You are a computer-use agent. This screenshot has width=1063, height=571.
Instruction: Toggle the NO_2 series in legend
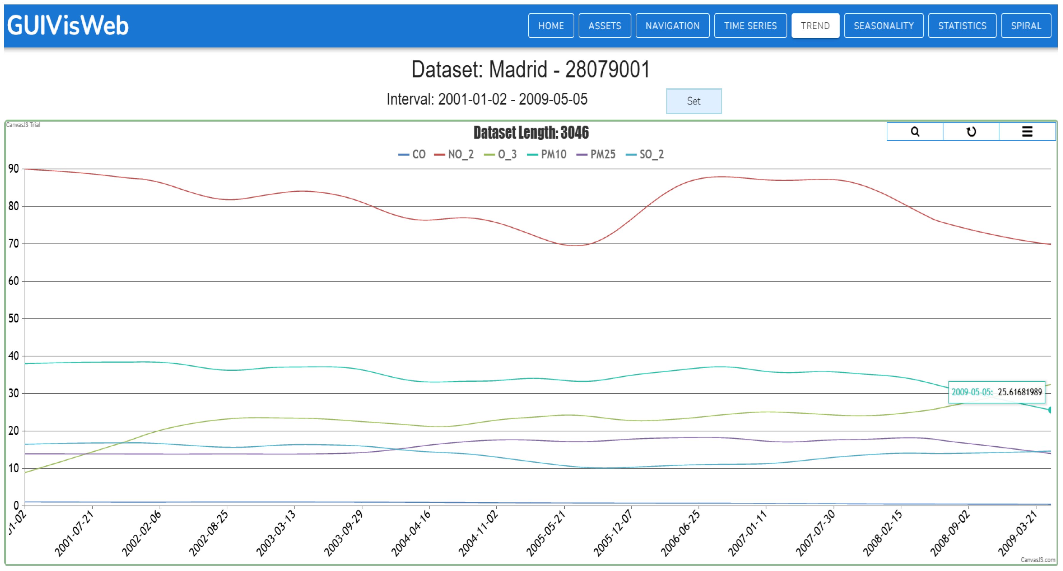pos(454,155)
